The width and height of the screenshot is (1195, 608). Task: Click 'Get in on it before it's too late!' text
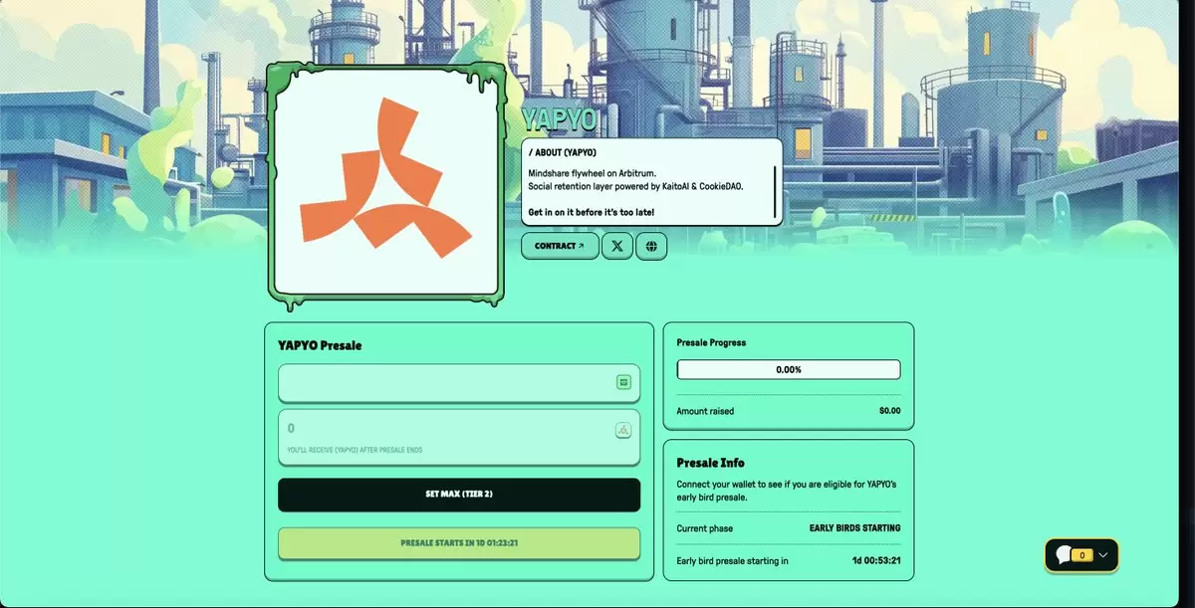[x=592, y=212]
